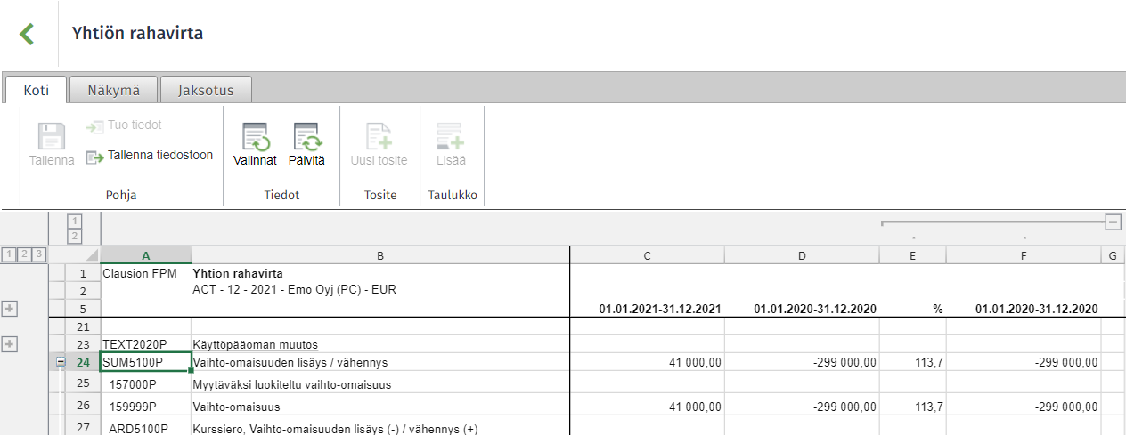The width and height of the screenshot is (1126, 435).
Task: Select row outline level 3 button
Action: pyautogui.click(x=38, y=254)
